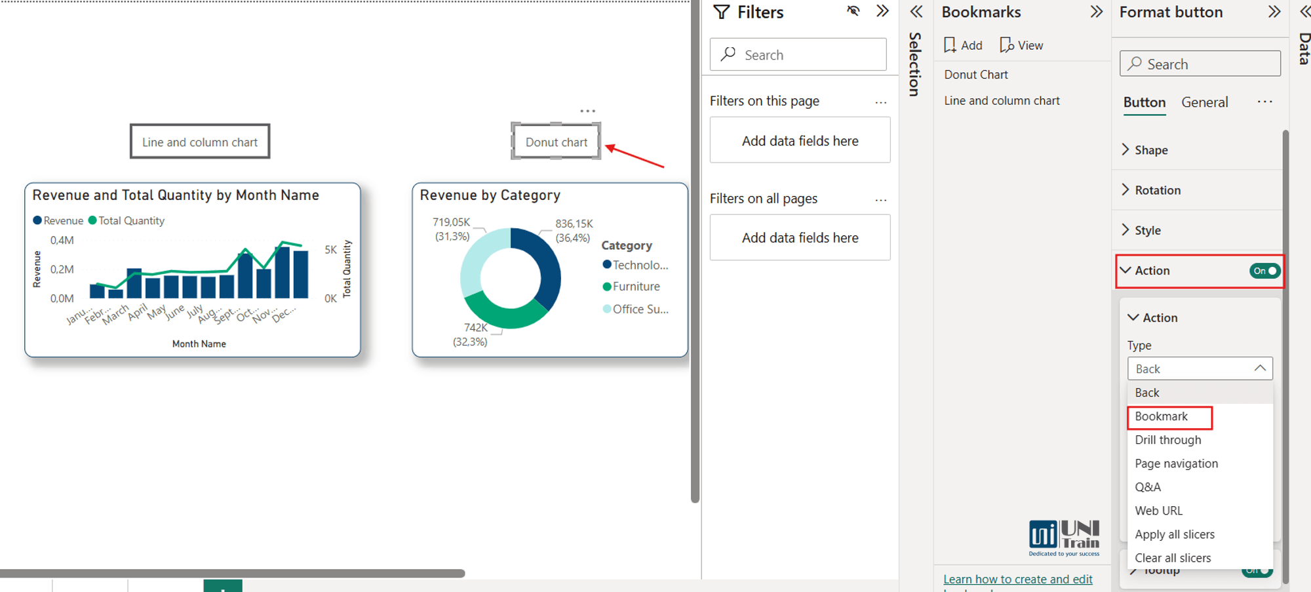
Task: Open more options above Donut chart button
Action: click(587, 111)
